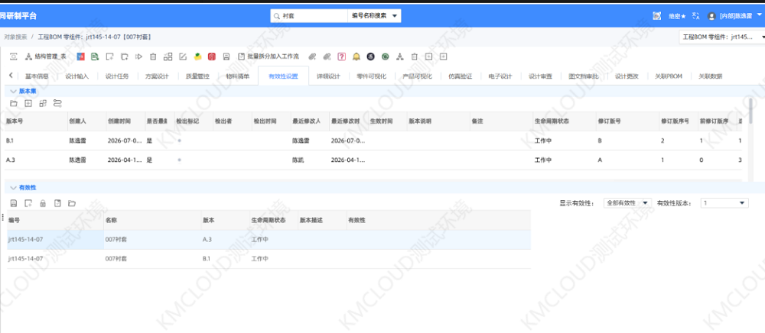Click the route switch icon under 版本集
The height and width of the screenshot is (333, 765).
pyautogui.click(x=57, y=103)
